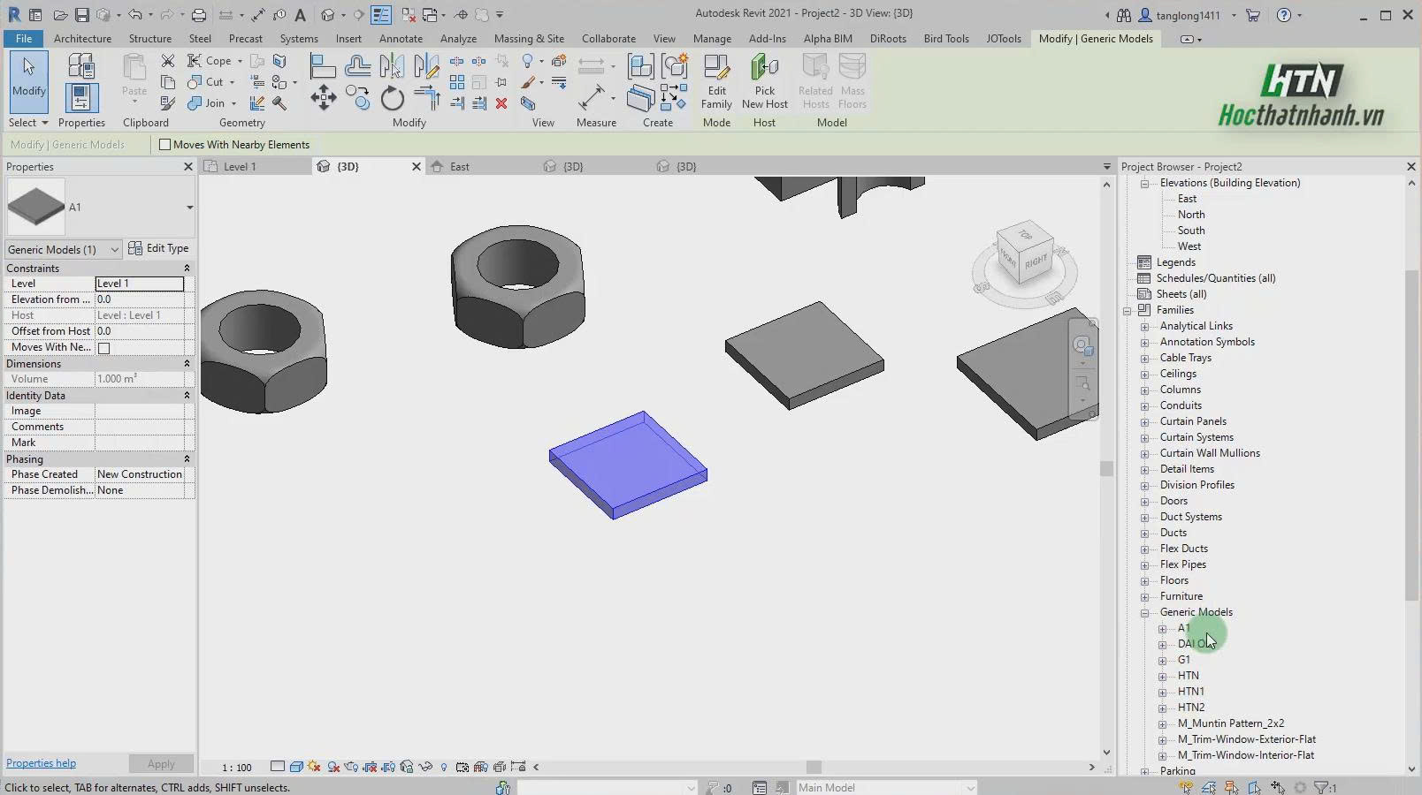Toggle the Moves With Nearby property checkbox
1422x795 pixels.
pyautogui.click(x=103, y=348)
